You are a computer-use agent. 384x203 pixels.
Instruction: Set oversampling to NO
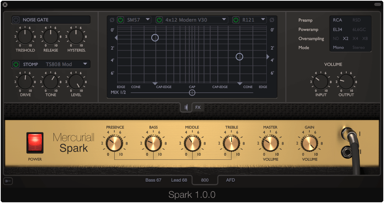336,38
